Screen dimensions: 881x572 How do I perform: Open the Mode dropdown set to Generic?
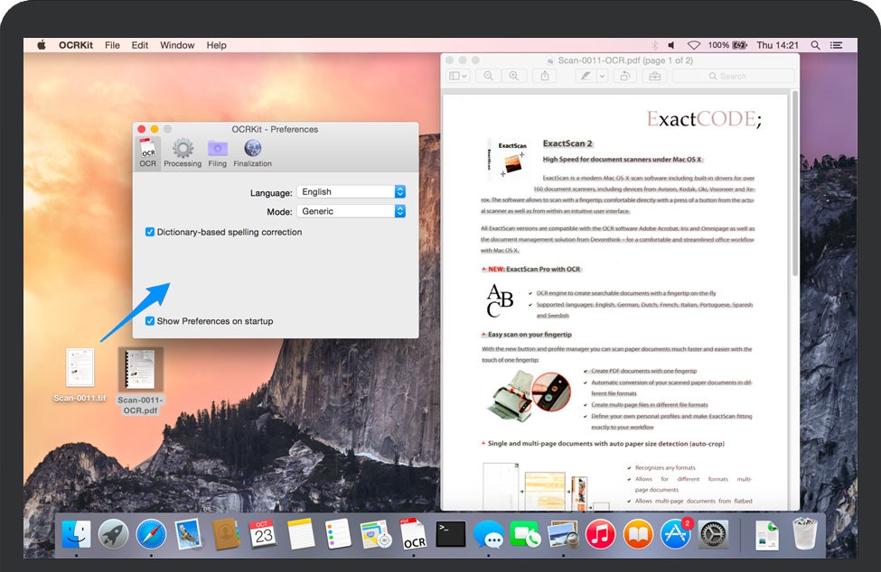click(x=351, y=211)
